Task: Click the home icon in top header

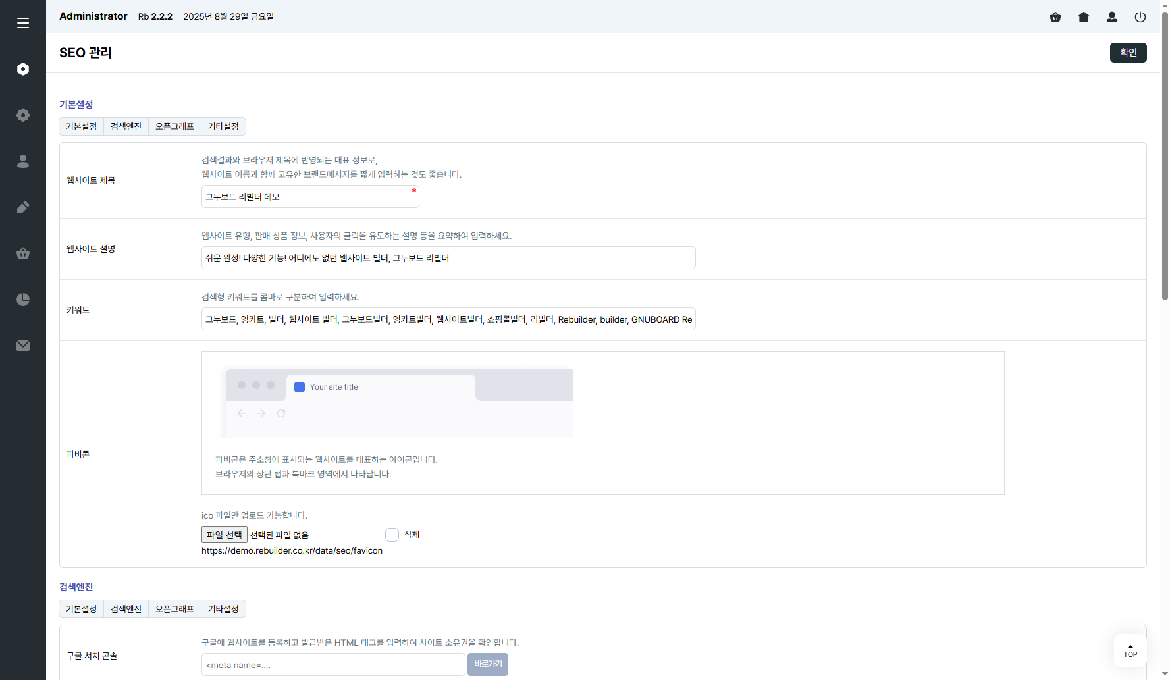Action: point(1084,17)
